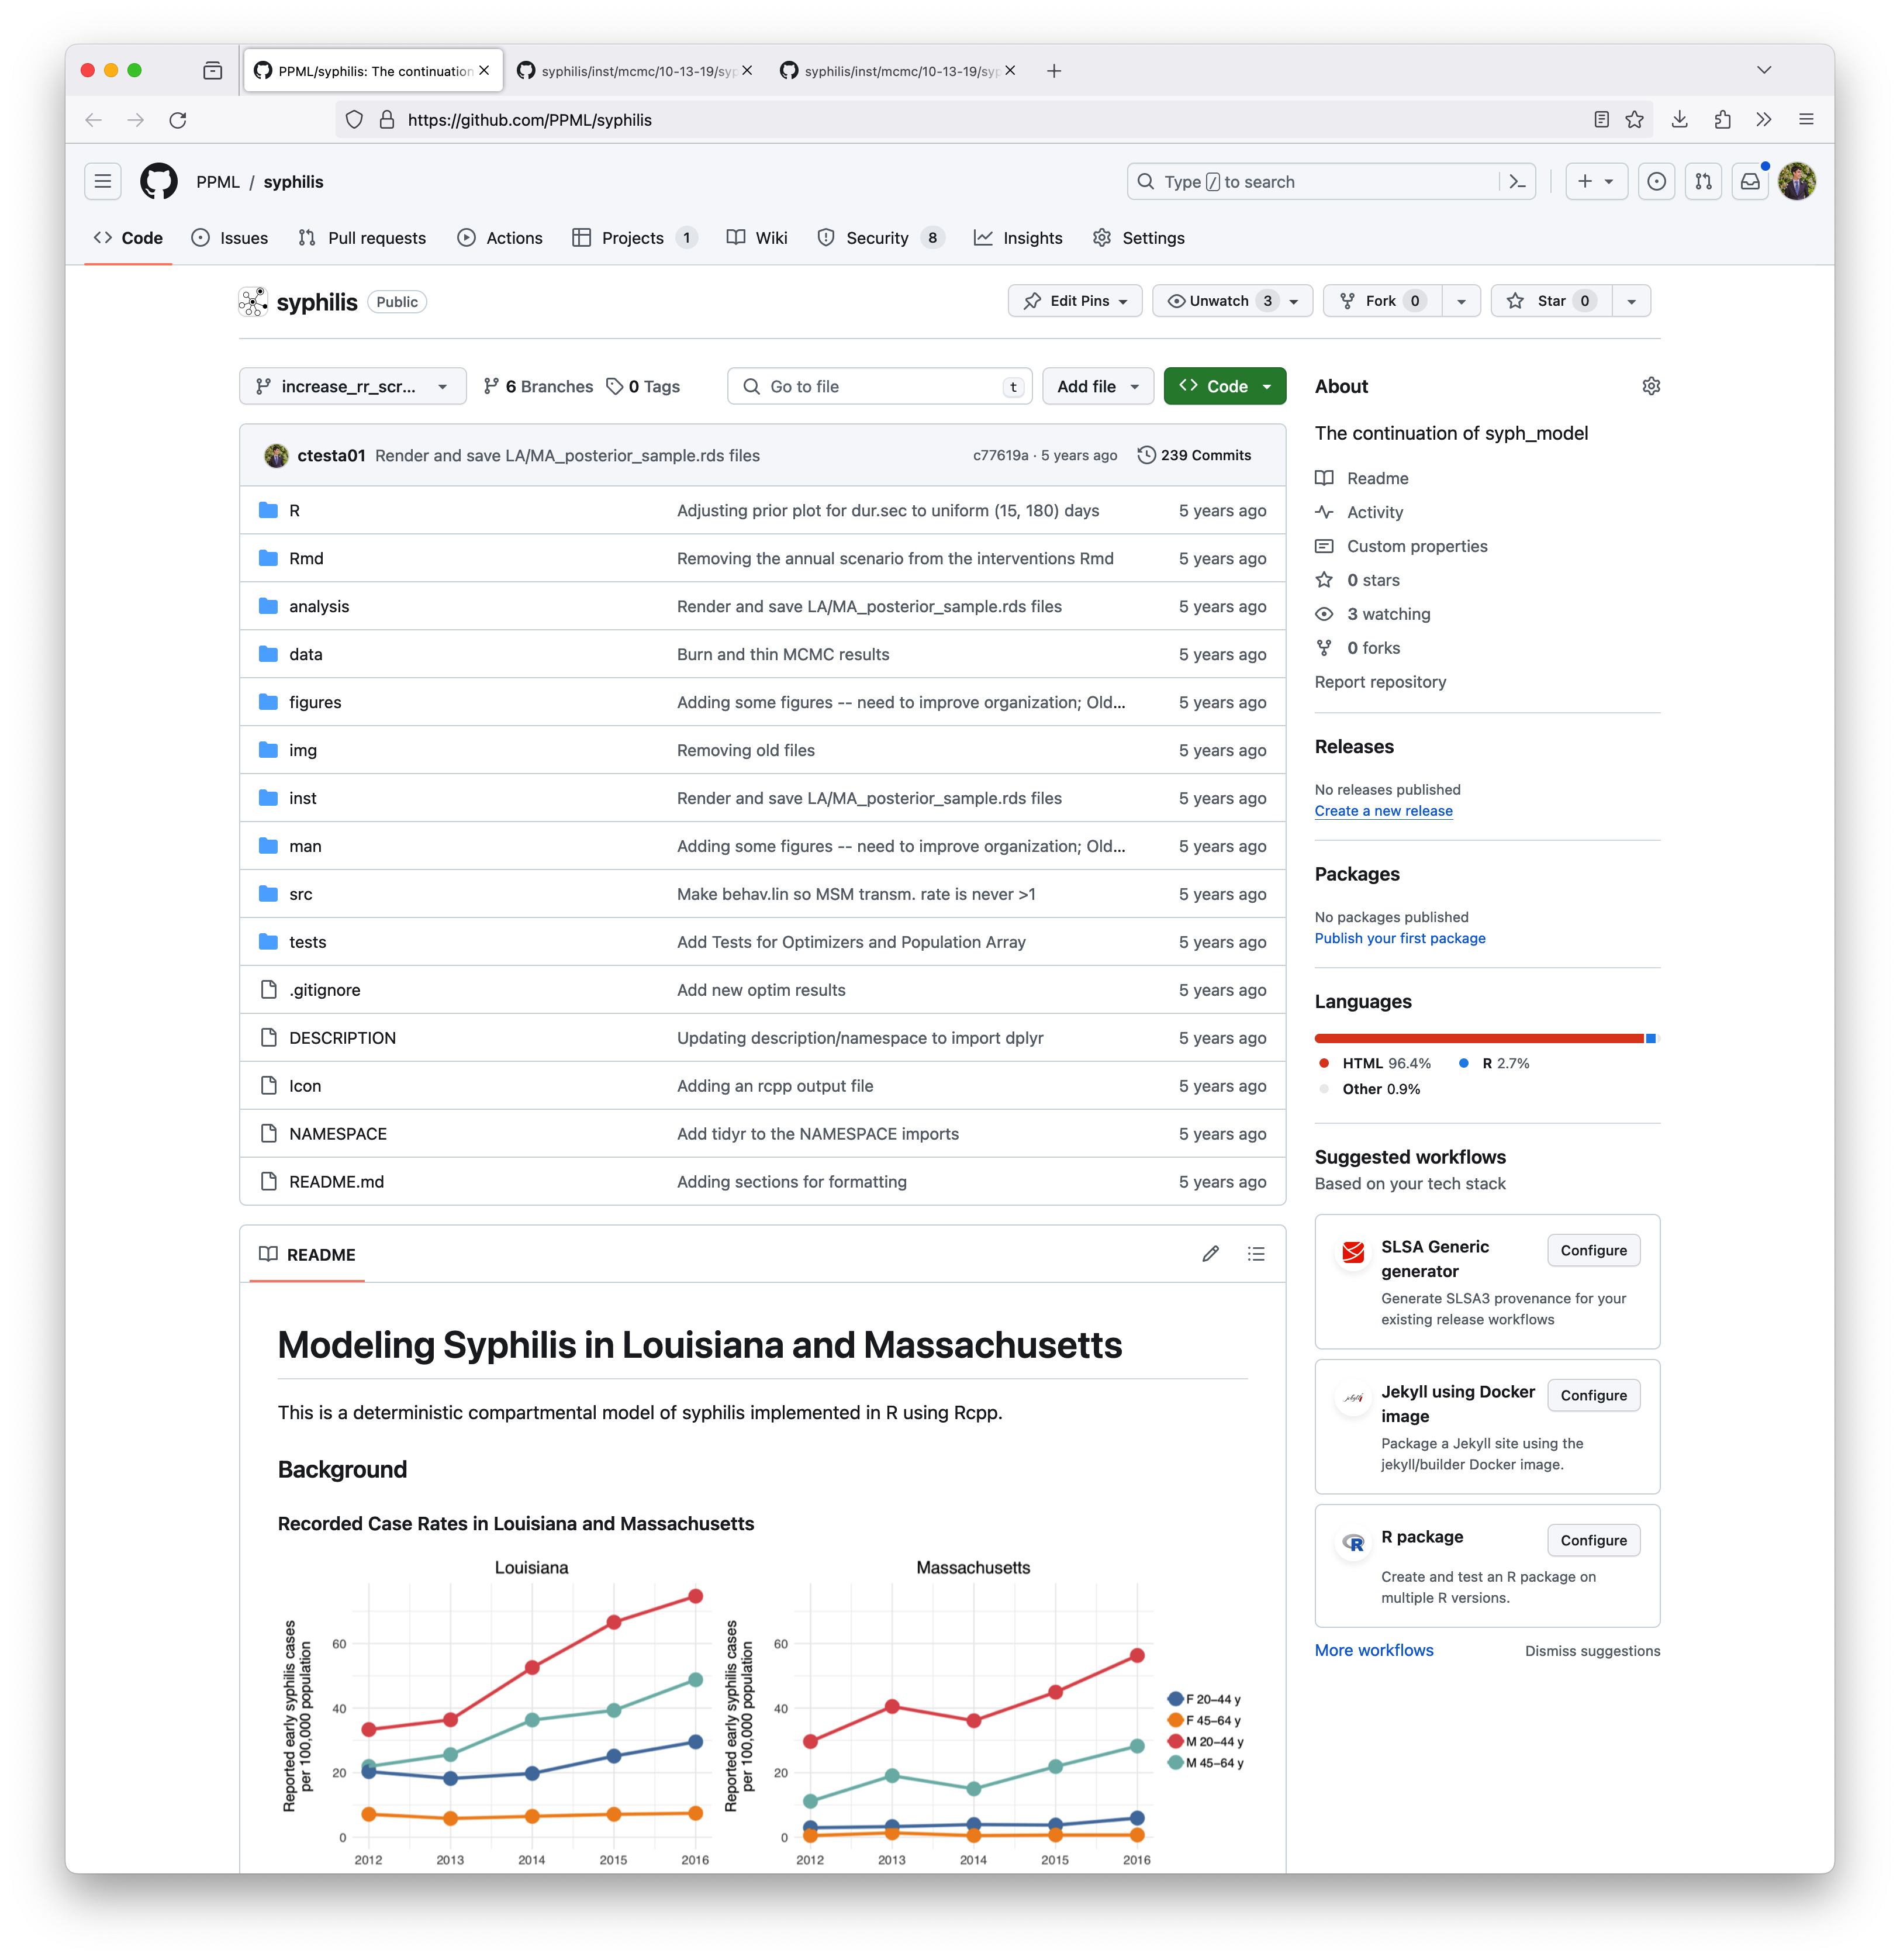Expand the Add file dropdown
This screenshot has width=1900, height=1960.
click(1097, 387)
